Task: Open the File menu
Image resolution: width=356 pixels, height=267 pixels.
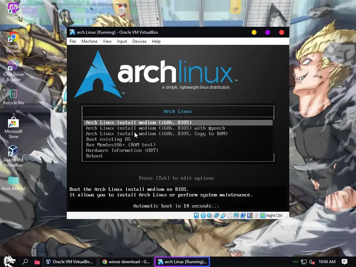Action: [73, 41]
